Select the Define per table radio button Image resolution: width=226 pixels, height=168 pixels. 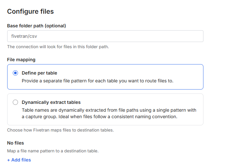coord(15,73)
